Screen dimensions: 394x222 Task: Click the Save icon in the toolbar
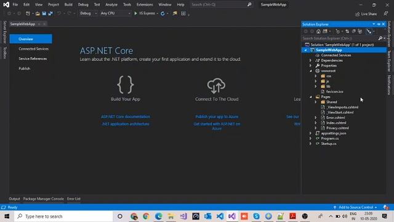point(44,14)
